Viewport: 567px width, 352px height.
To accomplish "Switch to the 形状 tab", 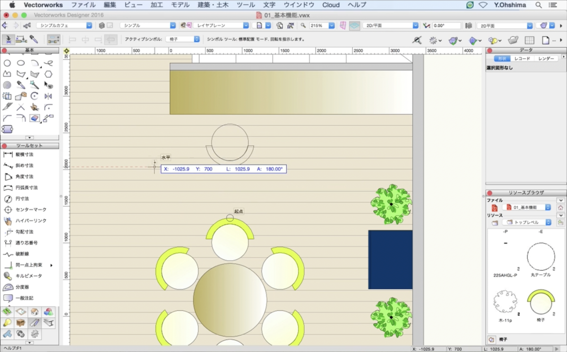I will (502, 58).
